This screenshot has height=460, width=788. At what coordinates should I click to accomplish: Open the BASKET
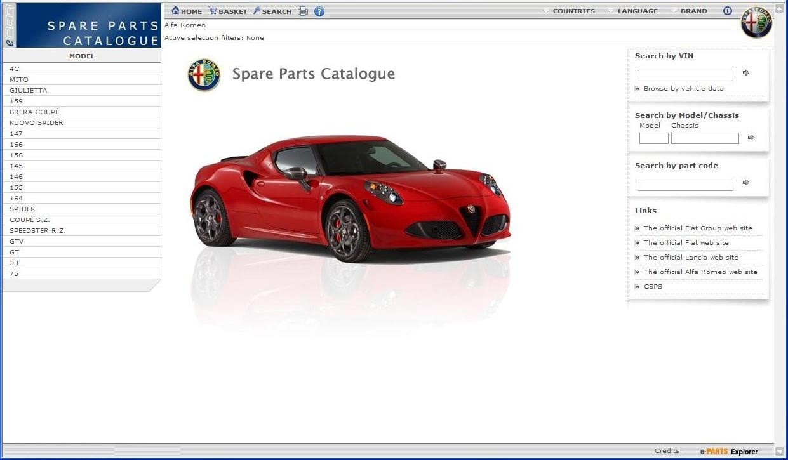(228, 11)
